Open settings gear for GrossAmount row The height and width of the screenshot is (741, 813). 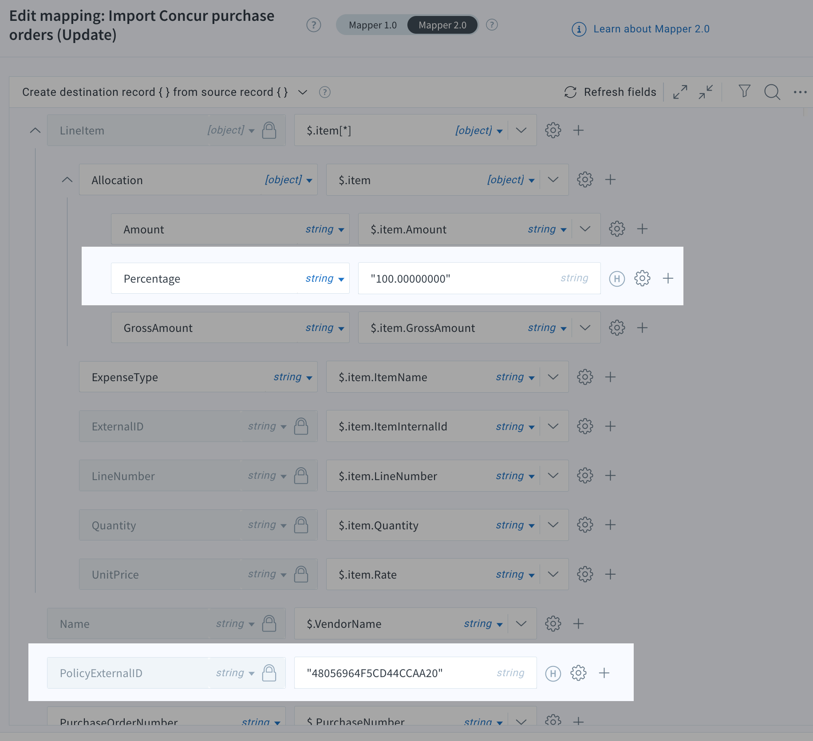pyautogui.click(x=617, y=328)
